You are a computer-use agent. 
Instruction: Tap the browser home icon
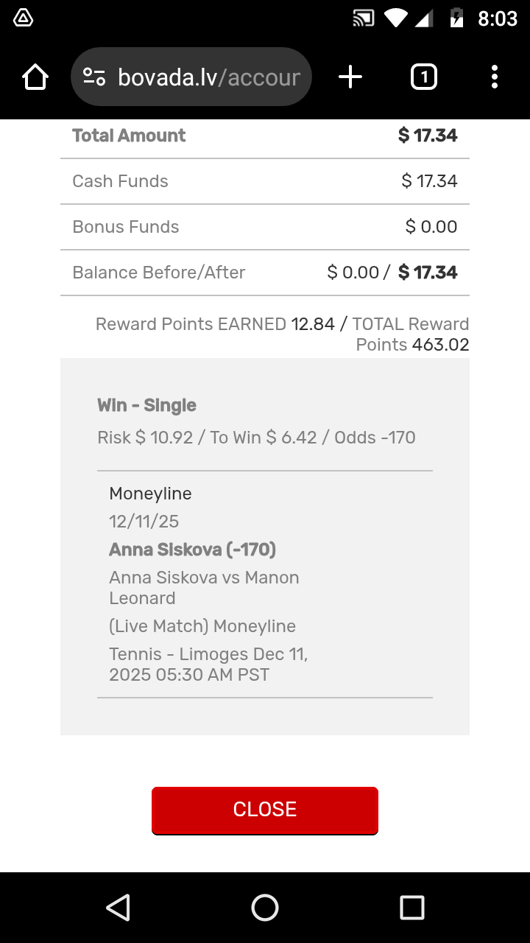point(35,77)
